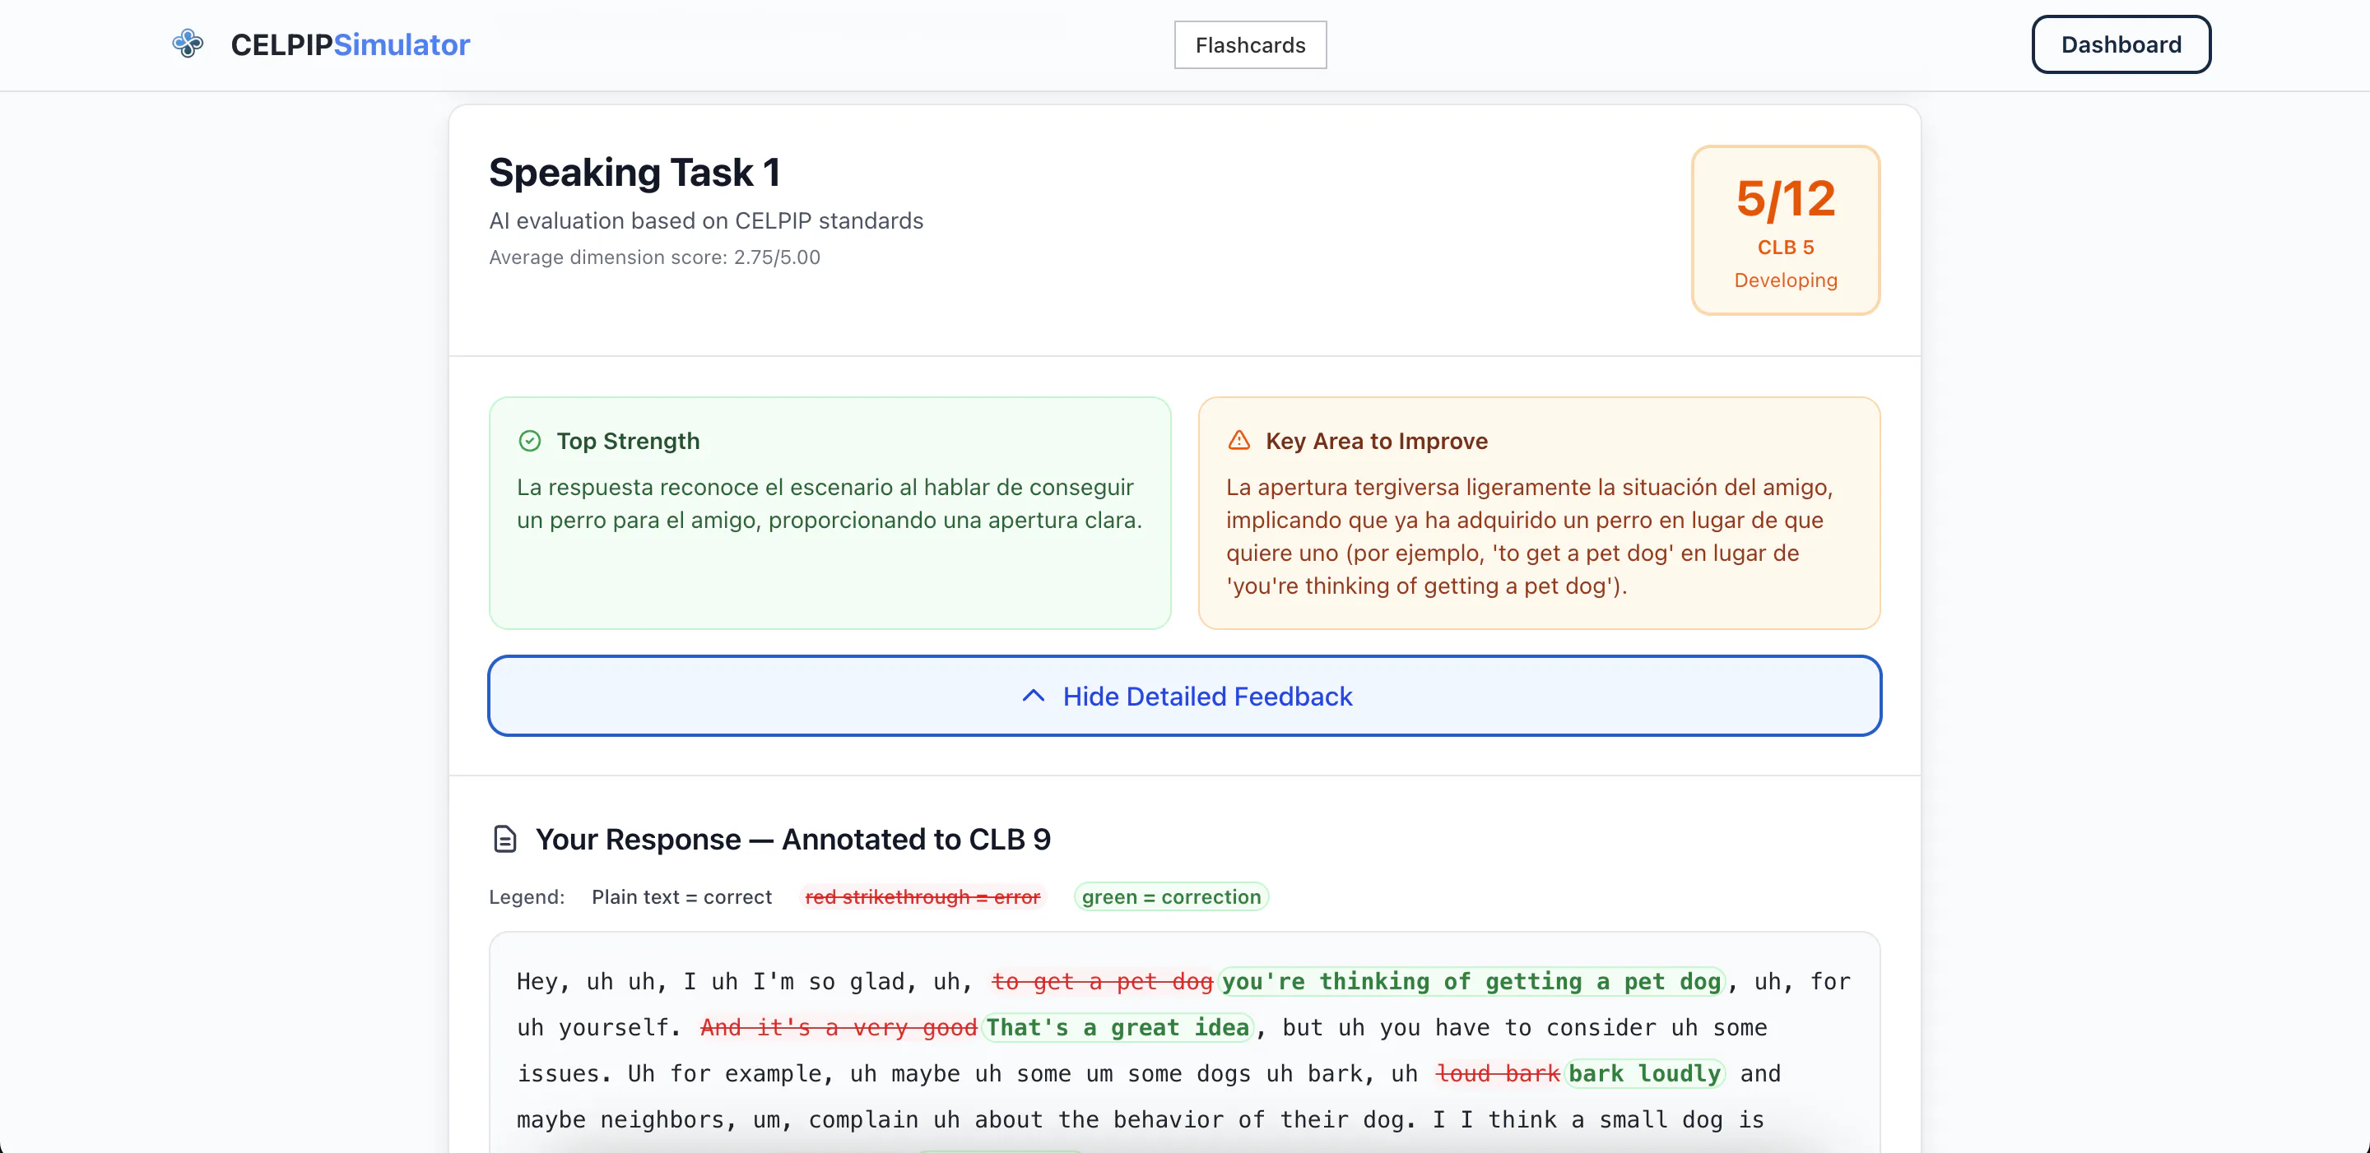Click "Your Response — Annotated to CLB 9" heading
Screen dimensions: 2370x1153
[x=792, y=840]
